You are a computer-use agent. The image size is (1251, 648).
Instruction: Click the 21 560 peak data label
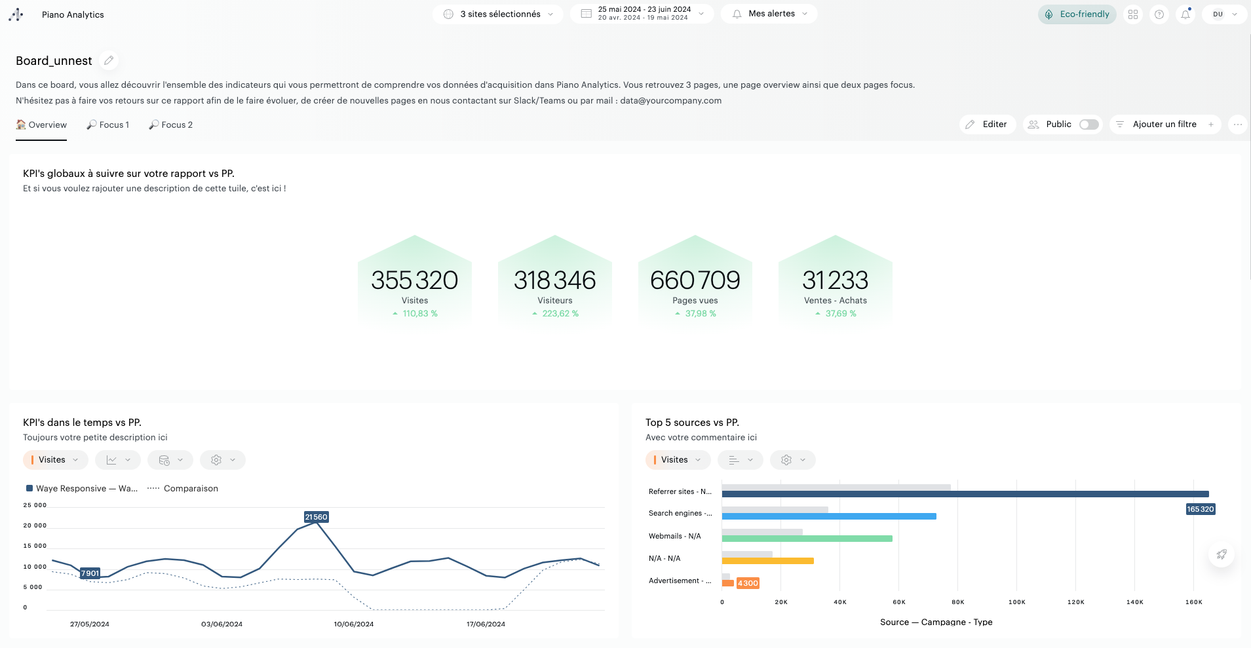pos(316,517)
